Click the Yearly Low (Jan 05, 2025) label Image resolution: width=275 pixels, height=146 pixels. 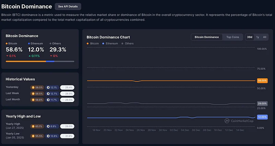click(x=15, y=135)
